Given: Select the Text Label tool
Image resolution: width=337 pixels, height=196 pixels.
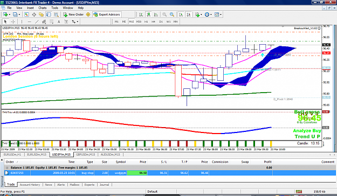Looking at the screenshot, I should 66,22.
